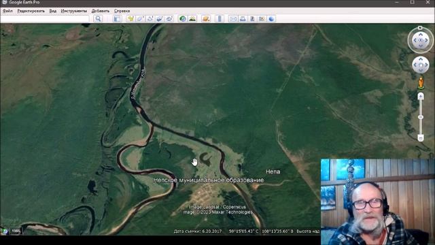This screenshot has width=435, height=245.
Task: Look right with compass ring arrow
Action: pos(426,40)
